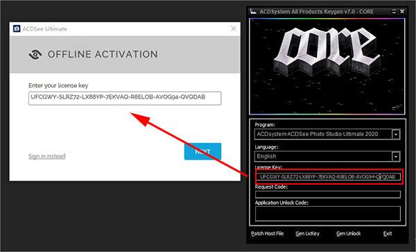This screenshot has height=252, width=416.
Task: Click the license key field in ACDSee dialog
Action: 125,99
